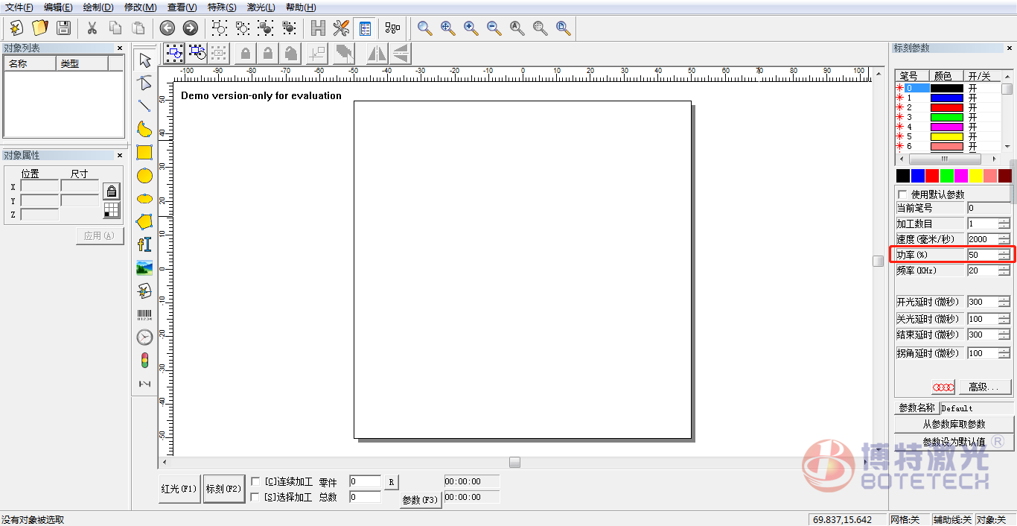Create a new file with the New icon

16,28
